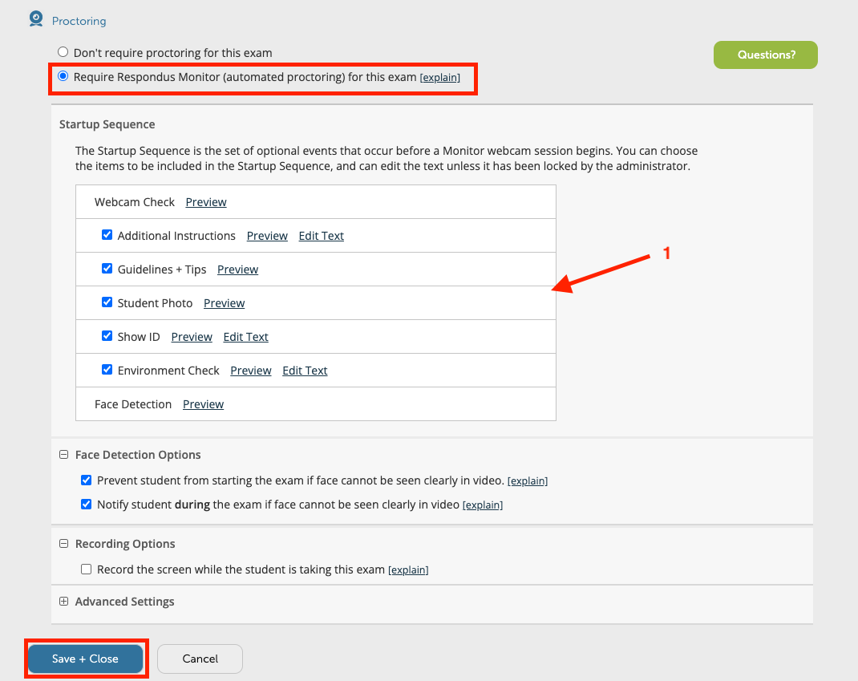Toggle Guidelines + Tips checkbox
This screenshot has height=681, width=858.
pyautogui.click(x=107, y=268)
